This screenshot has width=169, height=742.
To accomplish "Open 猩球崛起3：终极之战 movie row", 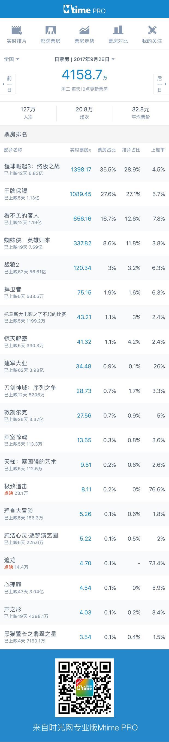I will [x=84, y=169].
